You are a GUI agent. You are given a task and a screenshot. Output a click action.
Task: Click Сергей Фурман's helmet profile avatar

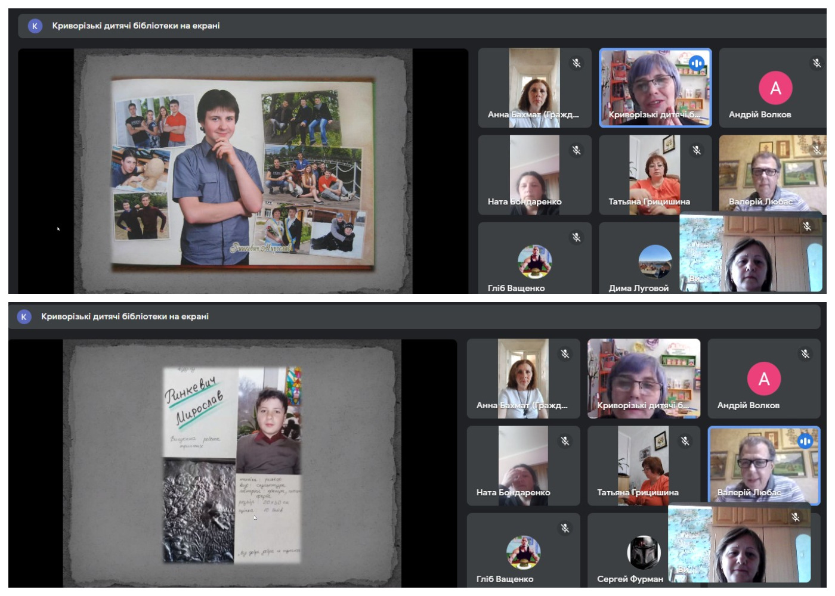click(x=644, y=552)
